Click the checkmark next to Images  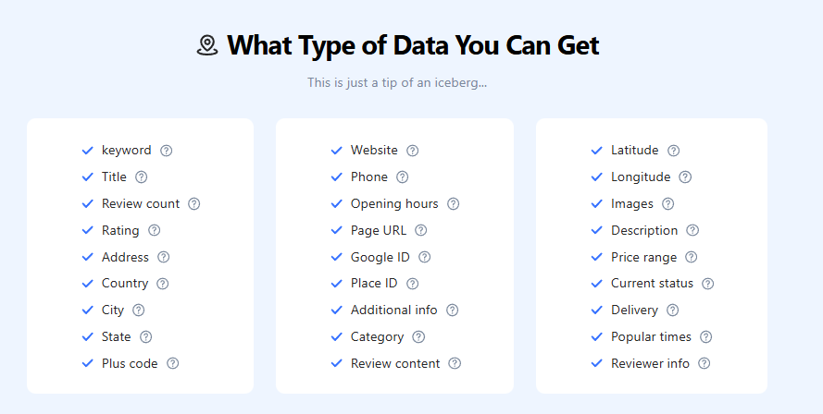point(597,204)
